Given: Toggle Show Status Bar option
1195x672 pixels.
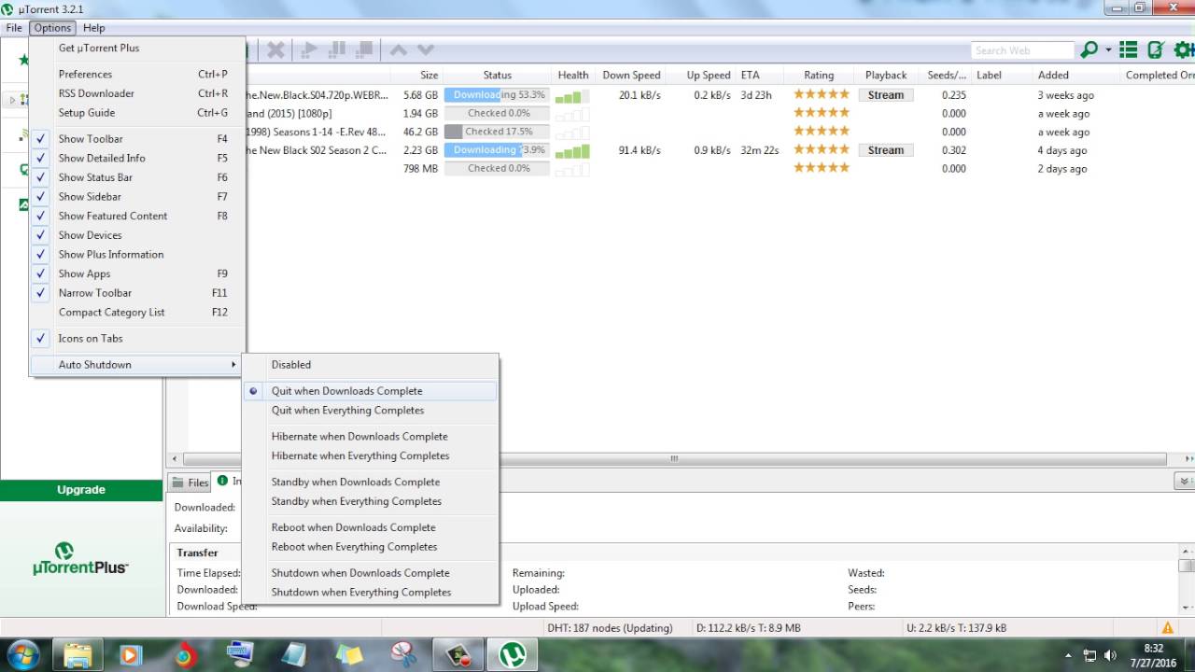Looking at the screenshot, I should (137, 177).
